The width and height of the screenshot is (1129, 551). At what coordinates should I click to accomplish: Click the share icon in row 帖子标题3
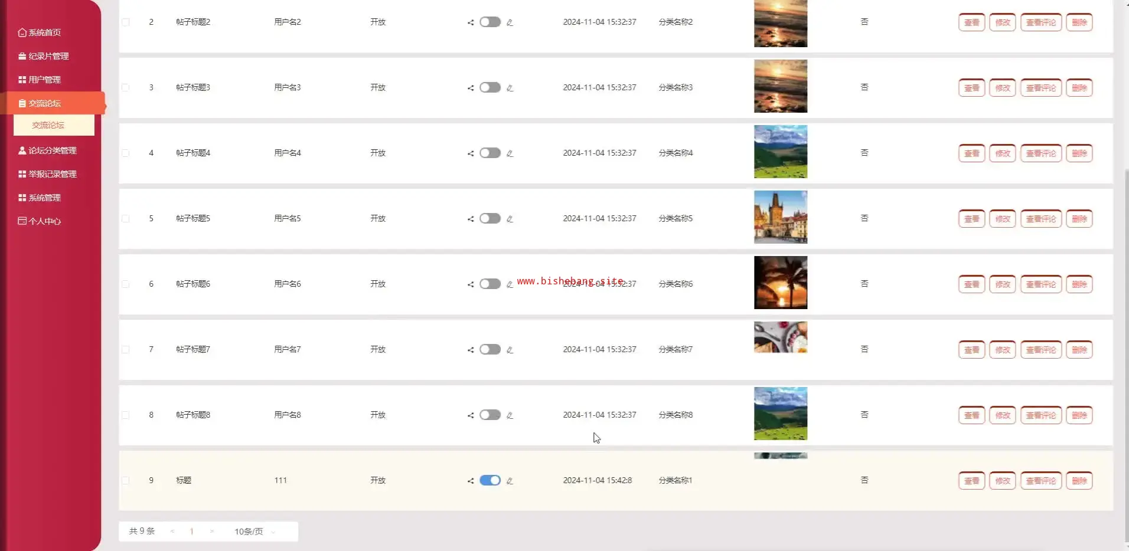tap(471, 88)
